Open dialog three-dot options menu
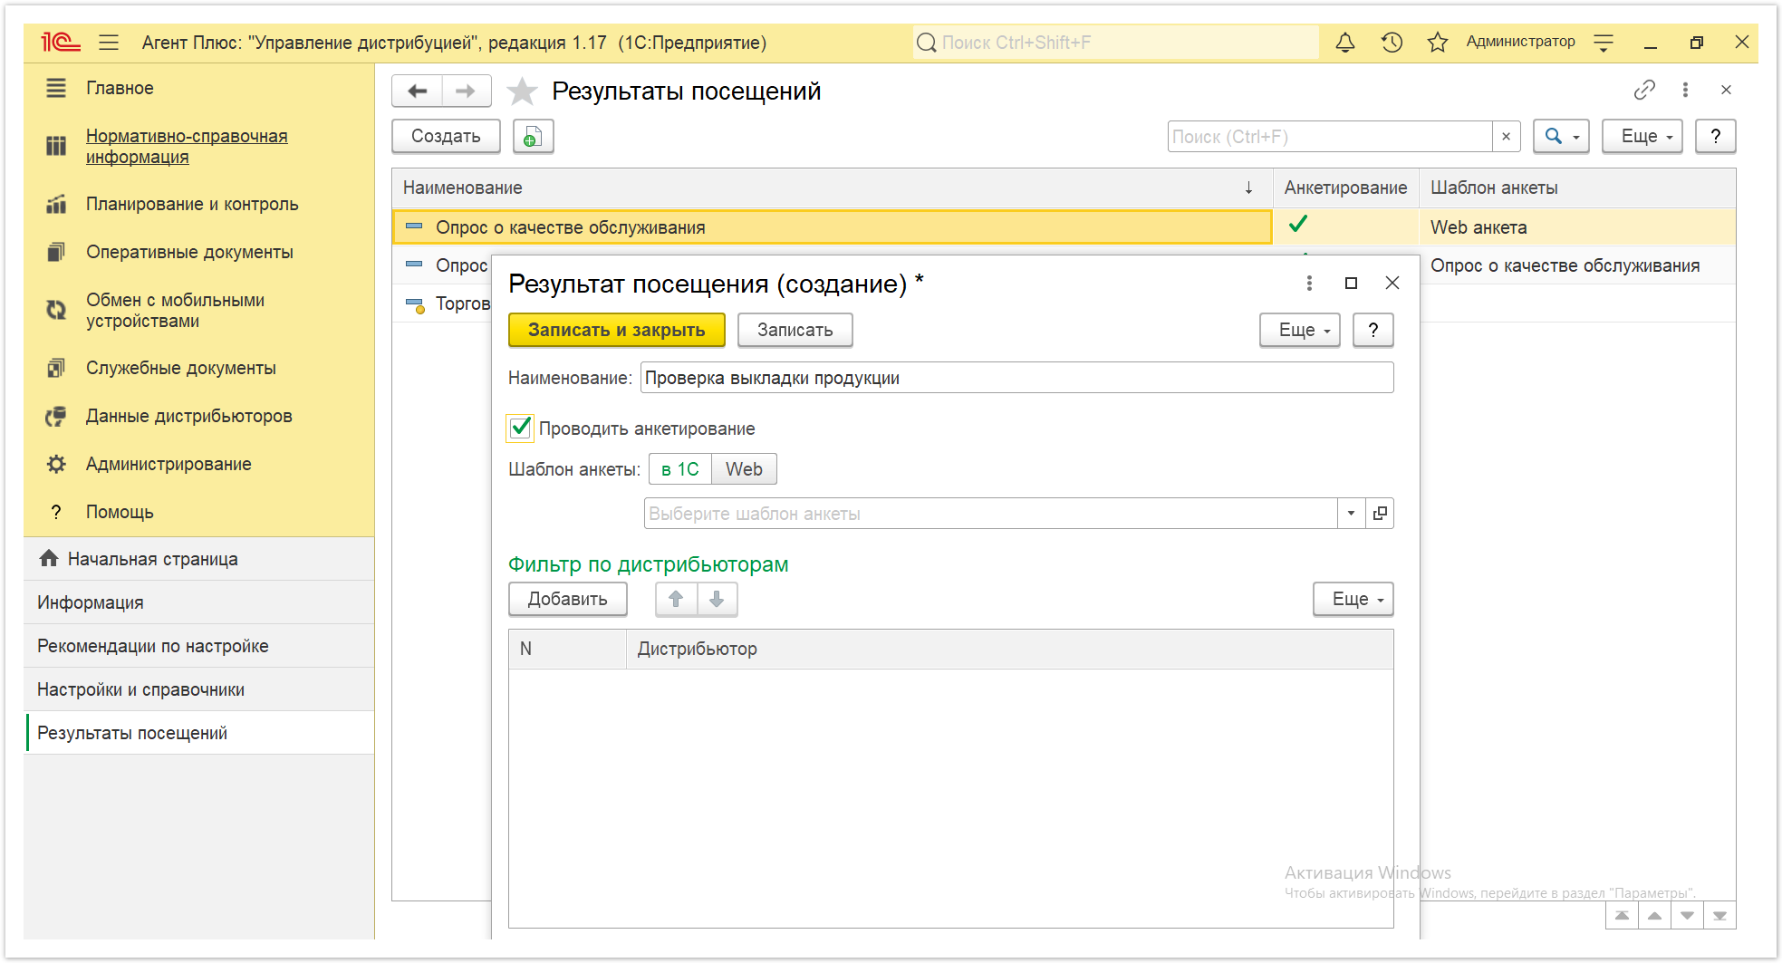1782x963 pixels. pos(1309,284)
